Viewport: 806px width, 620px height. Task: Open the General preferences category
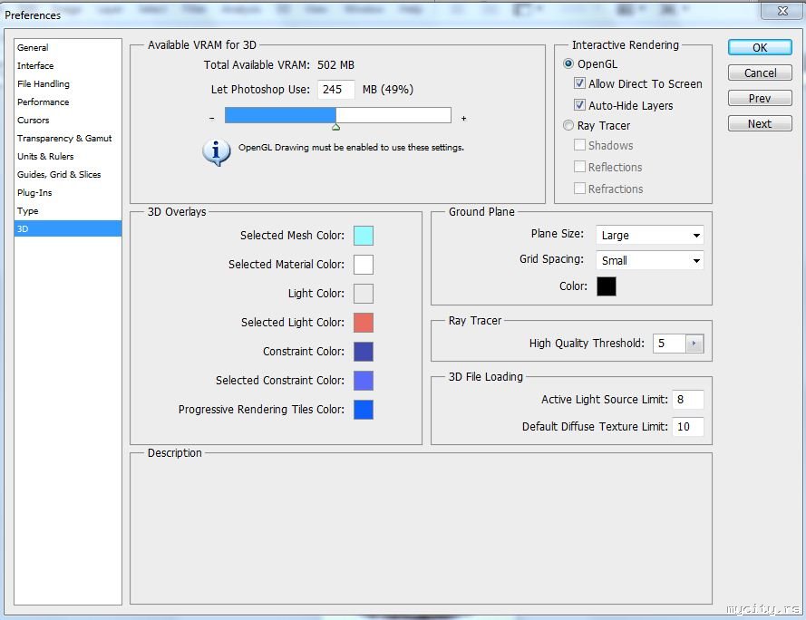[x=68, y=47]
